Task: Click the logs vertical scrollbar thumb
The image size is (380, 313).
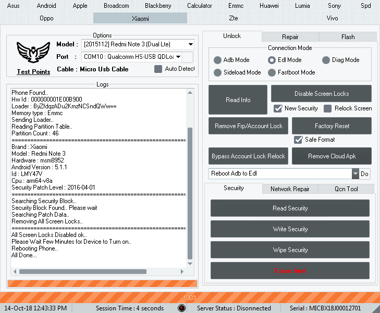Action: pos(190,193)
